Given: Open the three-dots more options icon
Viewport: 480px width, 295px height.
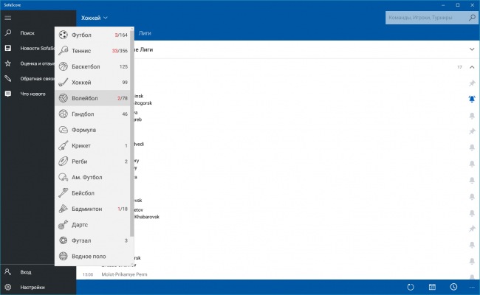Looking at the screenshot, I should point(472,287).
